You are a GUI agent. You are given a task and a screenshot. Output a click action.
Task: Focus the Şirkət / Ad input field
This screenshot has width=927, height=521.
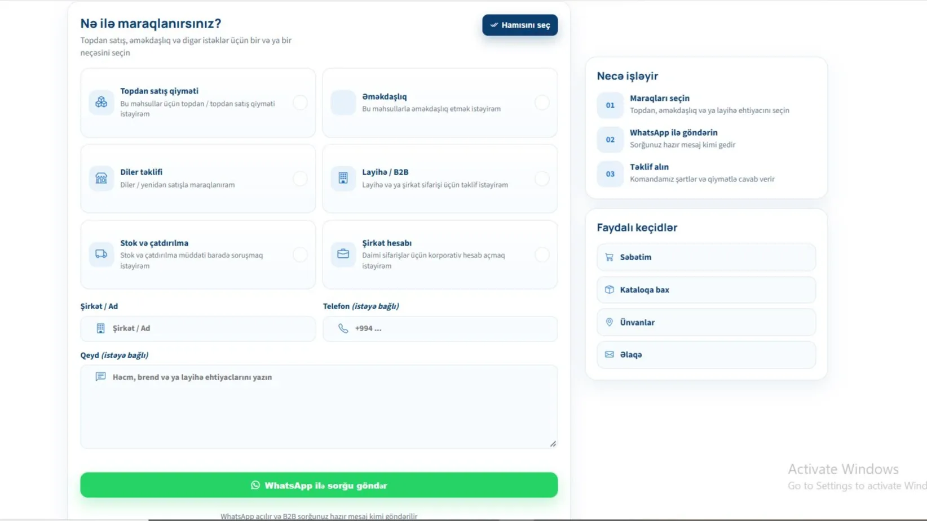pyautogui.click(x=198, y=328)
